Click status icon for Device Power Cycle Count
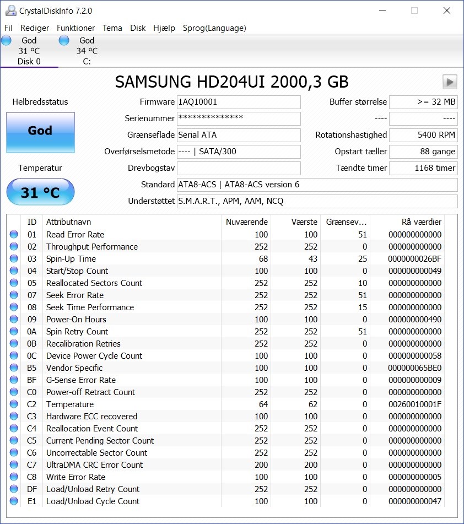Viewport: 464px width, 524px height. tap(14, 355)
